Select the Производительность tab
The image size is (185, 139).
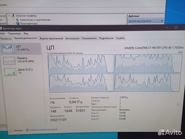click(25, 38)
